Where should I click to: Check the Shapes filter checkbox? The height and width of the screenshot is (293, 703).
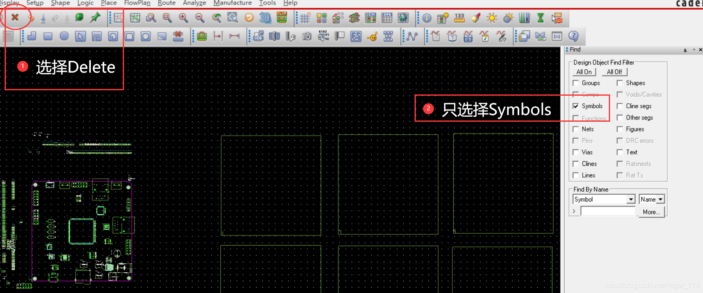coord(620,83)
